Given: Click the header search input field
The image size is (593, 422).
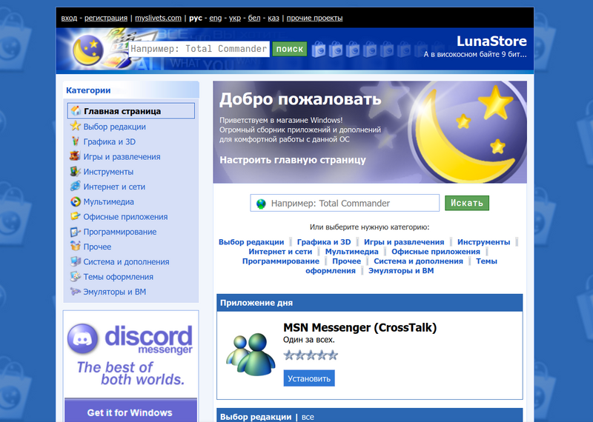Looking at the screenshot, I should 199,49.
